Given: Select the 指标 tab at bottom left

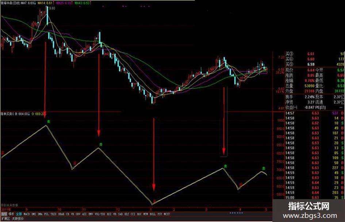Looking at the screenshot, I should (x=4, y=214).
